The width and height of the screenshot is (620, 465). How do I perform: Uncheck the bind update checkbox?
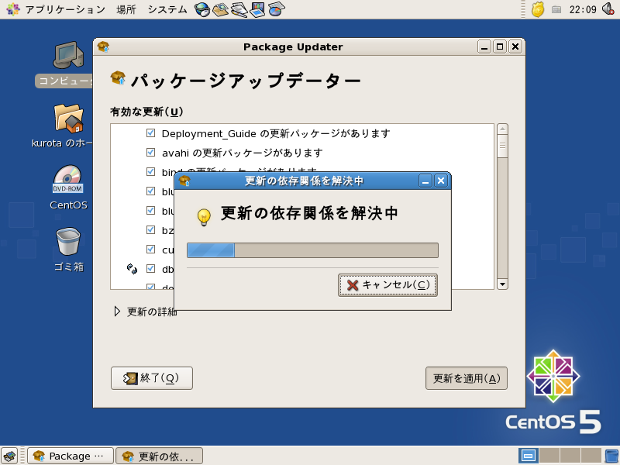[150, 171]
